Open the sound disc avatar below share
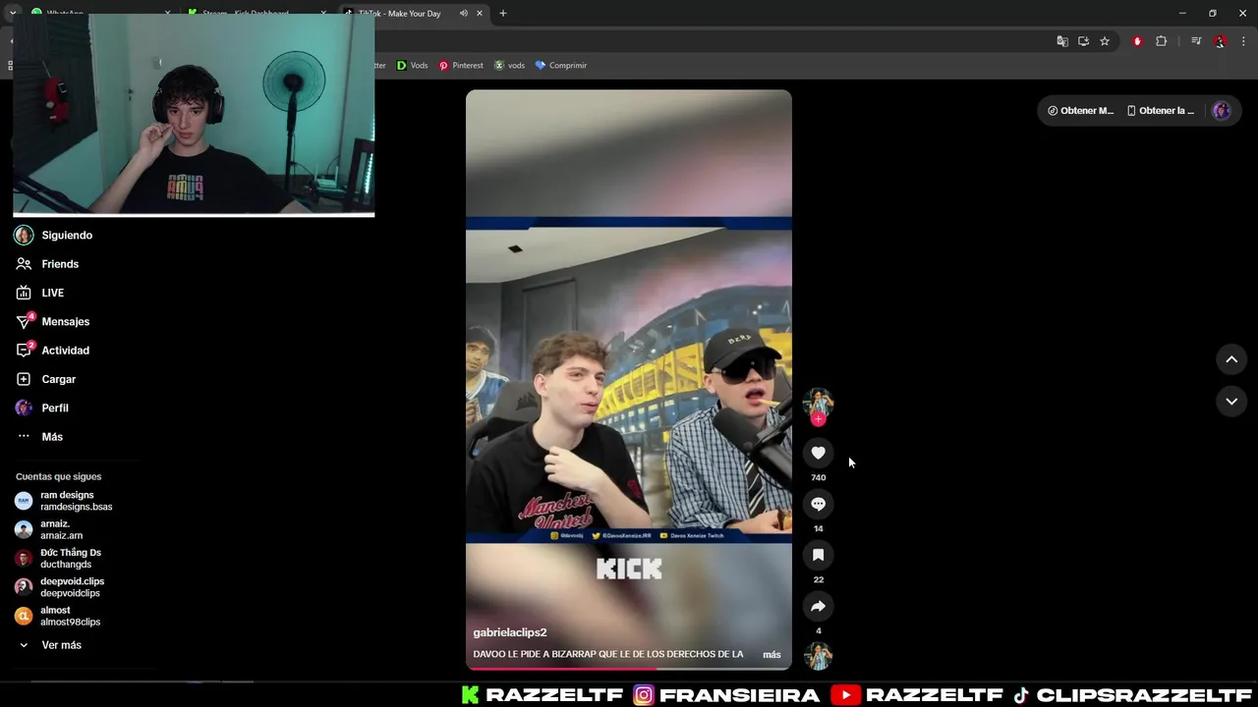The image size is (1258, 707). click(x=818, y=656)
